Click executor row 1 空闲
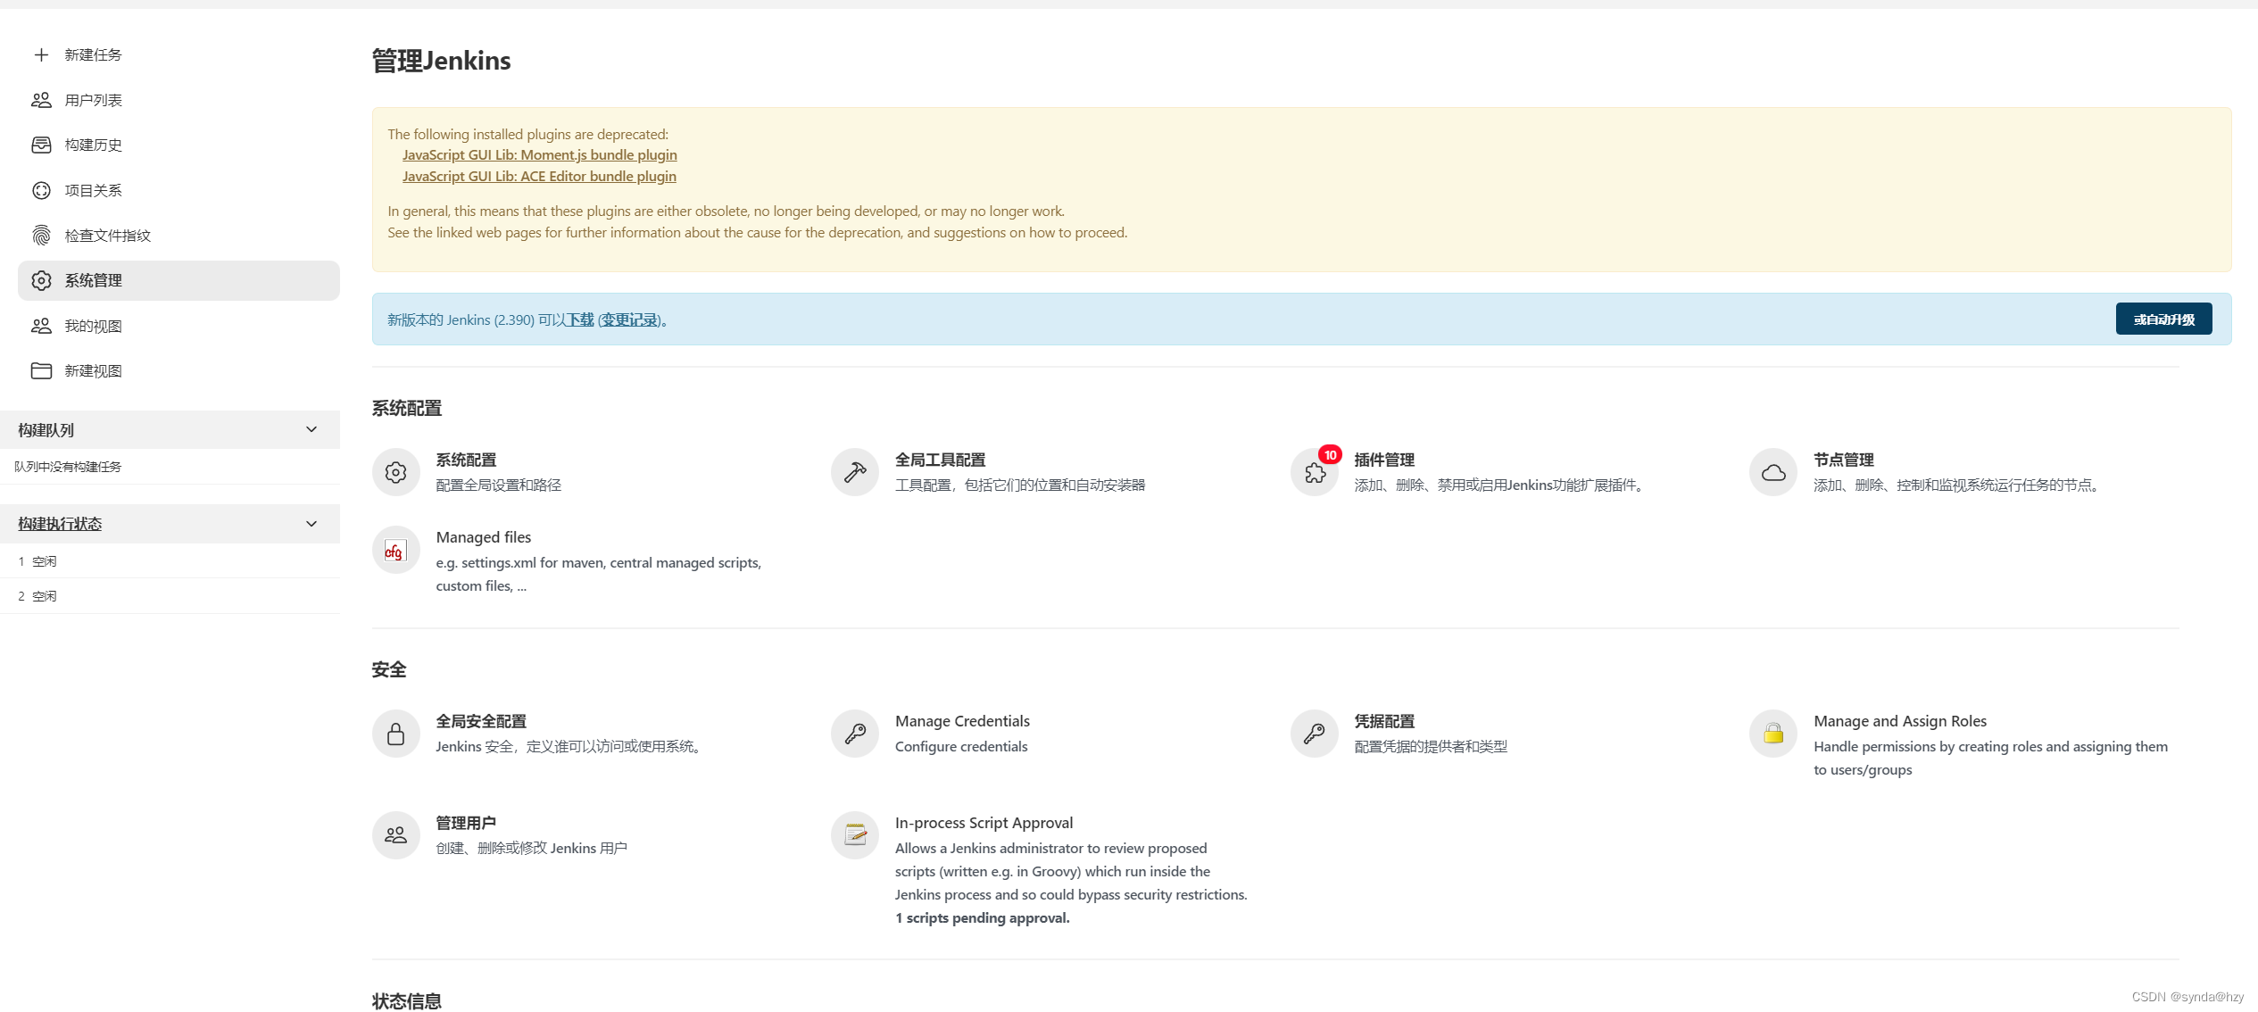2258x1012 pixels. [170, 561]
